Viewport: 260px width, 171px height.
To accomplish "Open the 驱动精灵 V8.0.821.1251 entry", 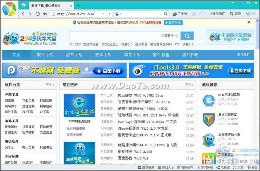I will 148,115.
